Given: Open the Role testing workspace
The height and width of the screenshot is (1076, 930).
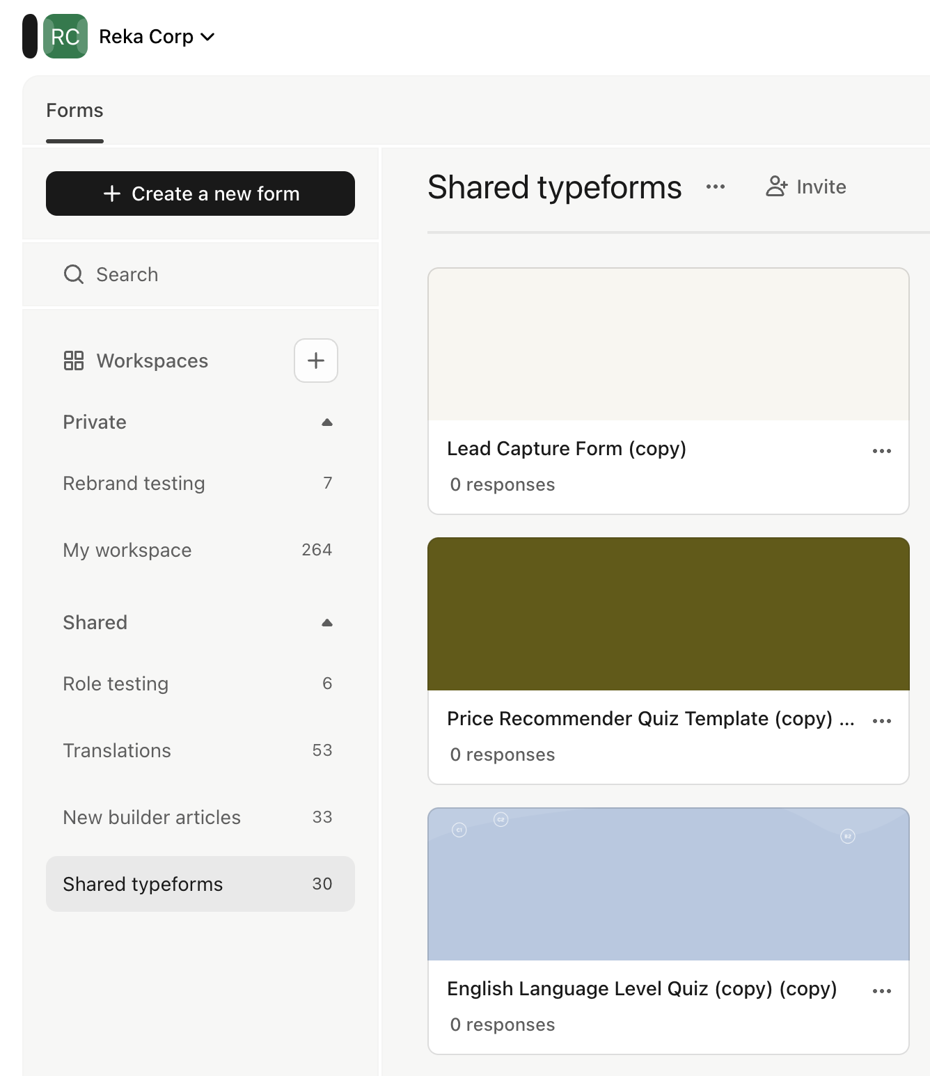Looking at the screenshot, I should [200, 683].
